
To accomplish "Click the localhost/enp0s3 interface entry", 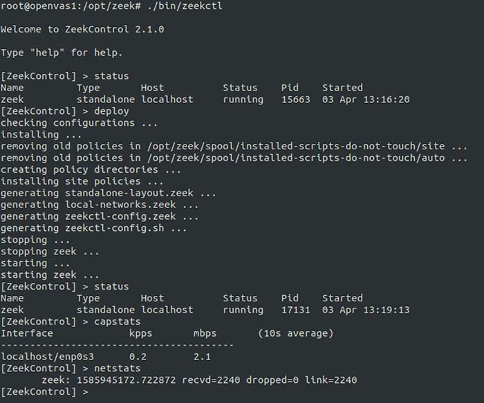I will (47, 357).
